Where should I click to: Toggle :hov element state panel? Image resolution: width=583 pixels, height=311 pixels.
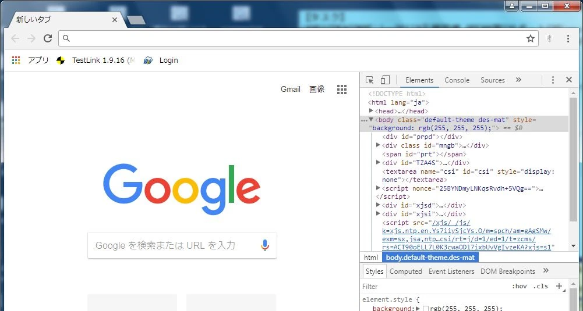pyautogui.click(x=519, y=286)
